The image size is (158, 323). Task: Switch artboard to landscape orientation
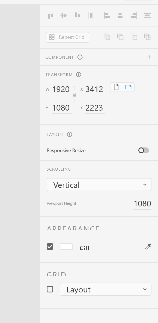[128, 87]
